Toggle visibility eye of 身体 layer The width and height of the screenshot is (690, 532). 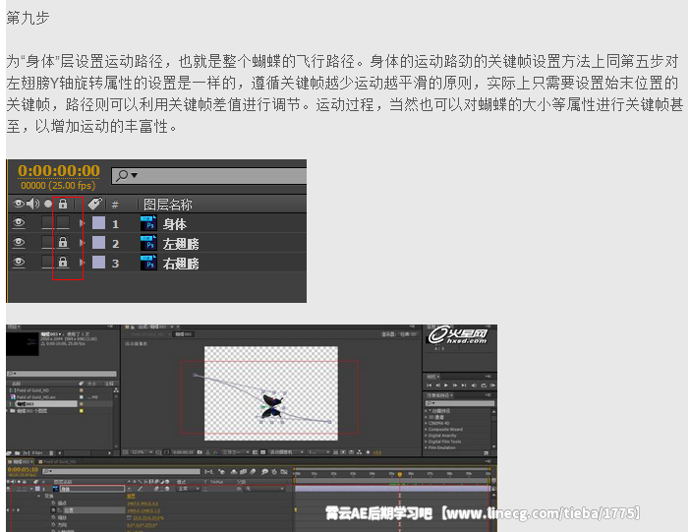tap(18, 224)
